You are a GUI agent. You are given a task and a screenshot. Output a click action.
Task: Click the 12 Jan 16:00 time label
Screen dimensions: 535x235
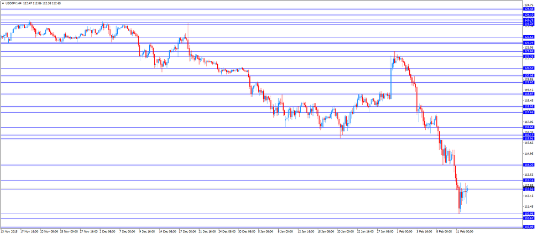[x=305, y=232]
